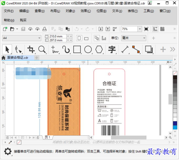
Task: Click the Export icon
Action: coord(108,29)
